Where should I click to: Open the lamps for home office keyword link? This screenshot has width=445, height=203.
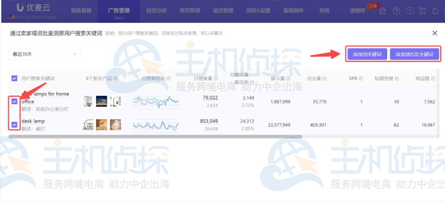click(x=45, y=97)
